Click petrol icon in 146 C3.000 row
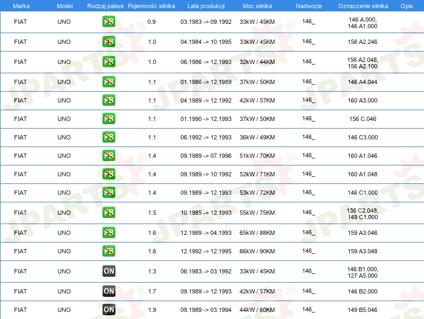 (108, 137)
